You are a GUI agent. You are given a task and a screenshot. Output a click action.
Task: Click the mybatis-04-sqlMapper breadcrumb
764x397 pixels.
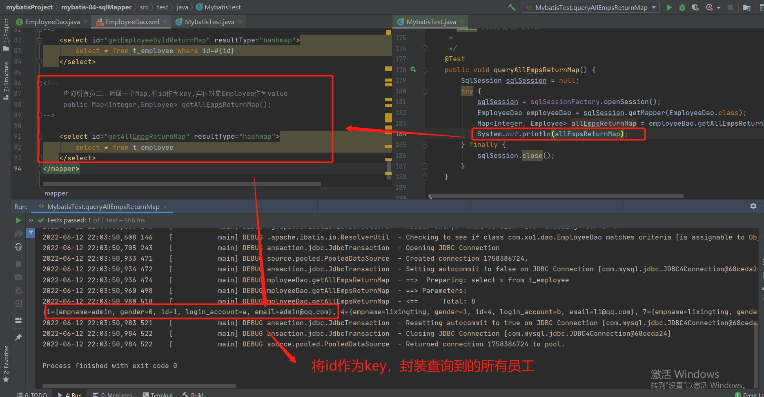pyautogui.click(x=96, y=7)
